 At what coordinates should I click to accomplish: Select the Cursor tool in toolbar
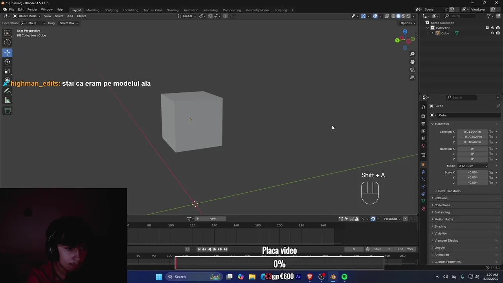click(x=7, y=42)
